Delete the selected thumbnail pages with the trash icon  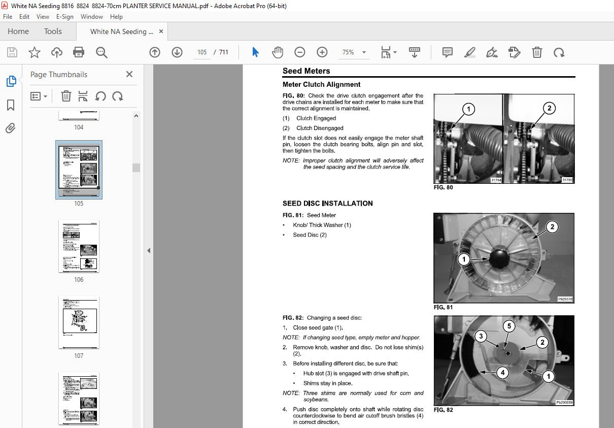point(66,96)
